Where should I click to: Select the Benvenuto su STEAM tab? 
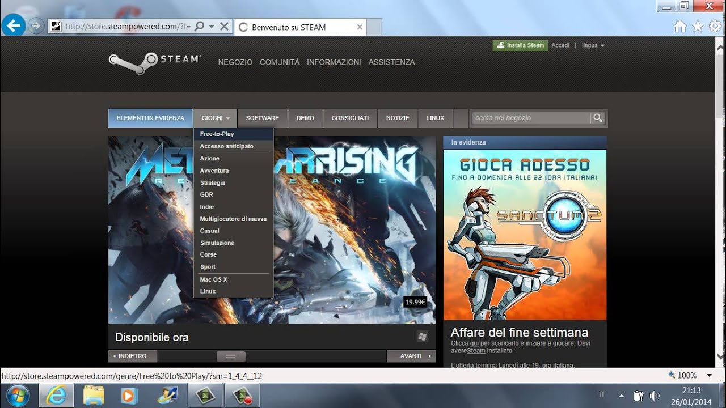pyautogui.click(x=301, y=27)
